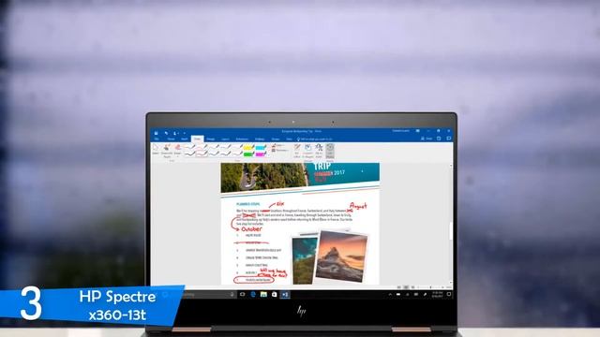This screenshot has height=337, width=600.
Task: Pick the magenta highlighter pen
Action: (x=261, y=154)
